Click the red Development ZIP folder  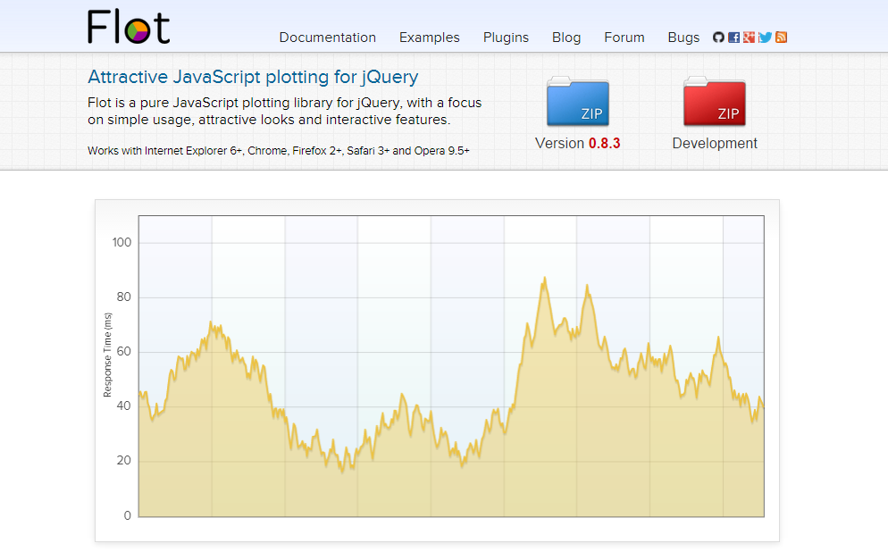[x=715, y=103]
